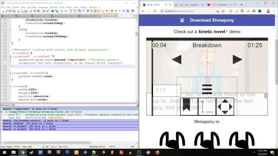This screenshot has width=278, height=156.
Task: Click Chrome back button
Action: [143, 11]
